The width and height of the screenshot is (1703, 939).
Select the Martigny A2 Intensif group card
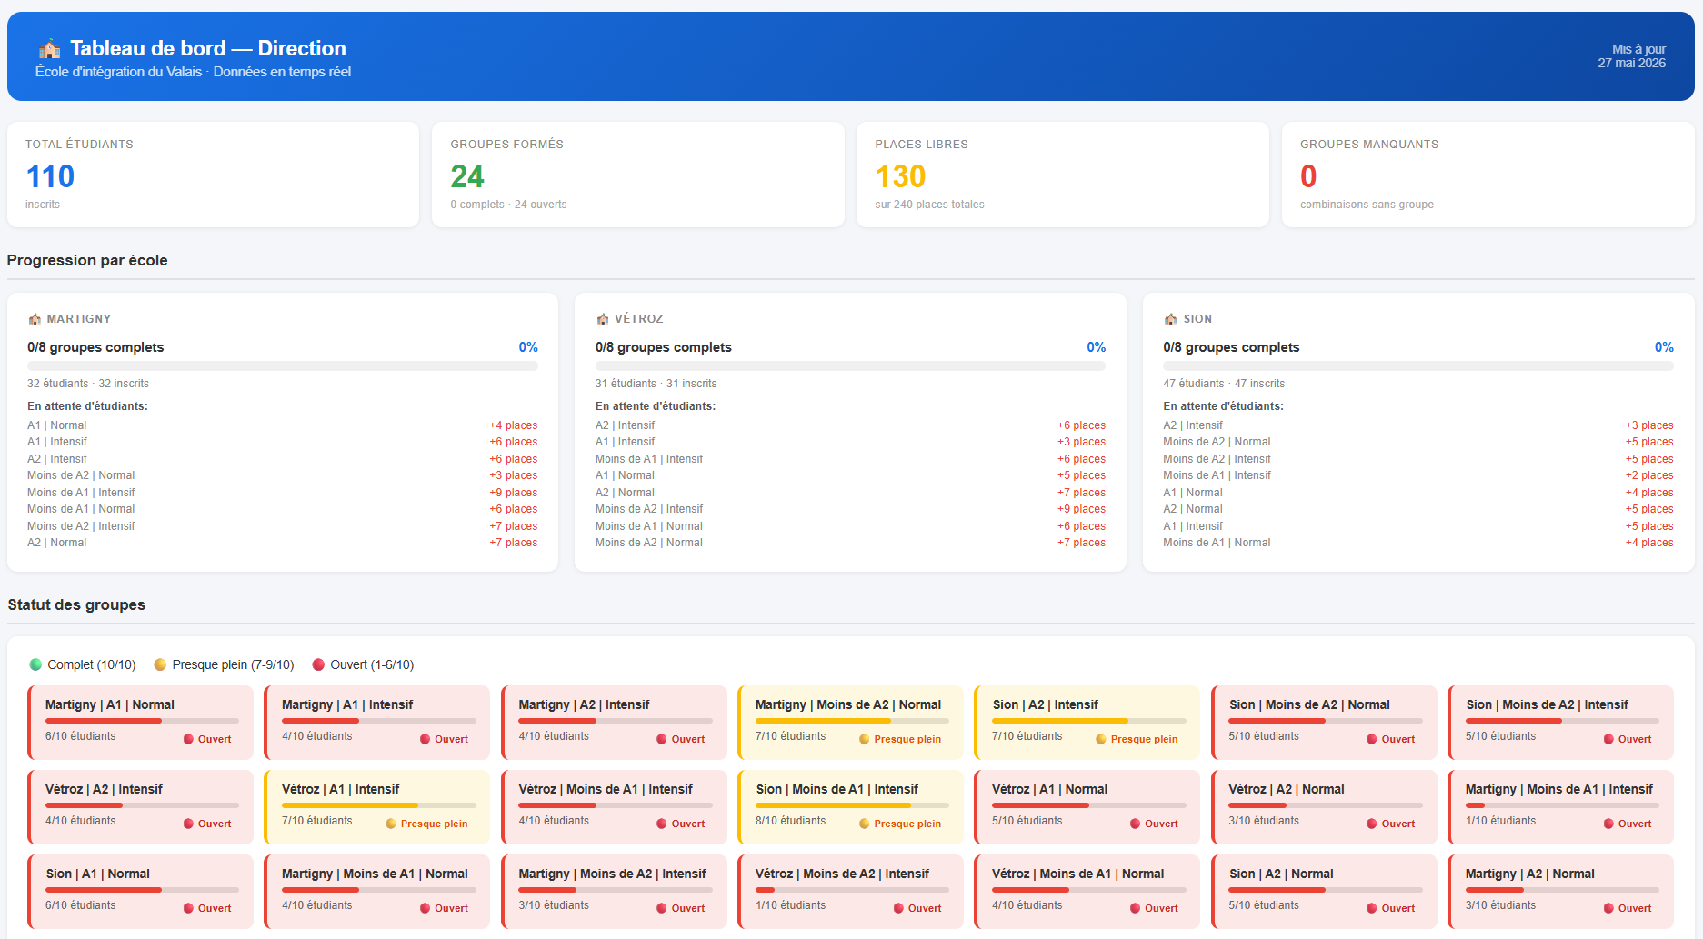click(614, 722)
